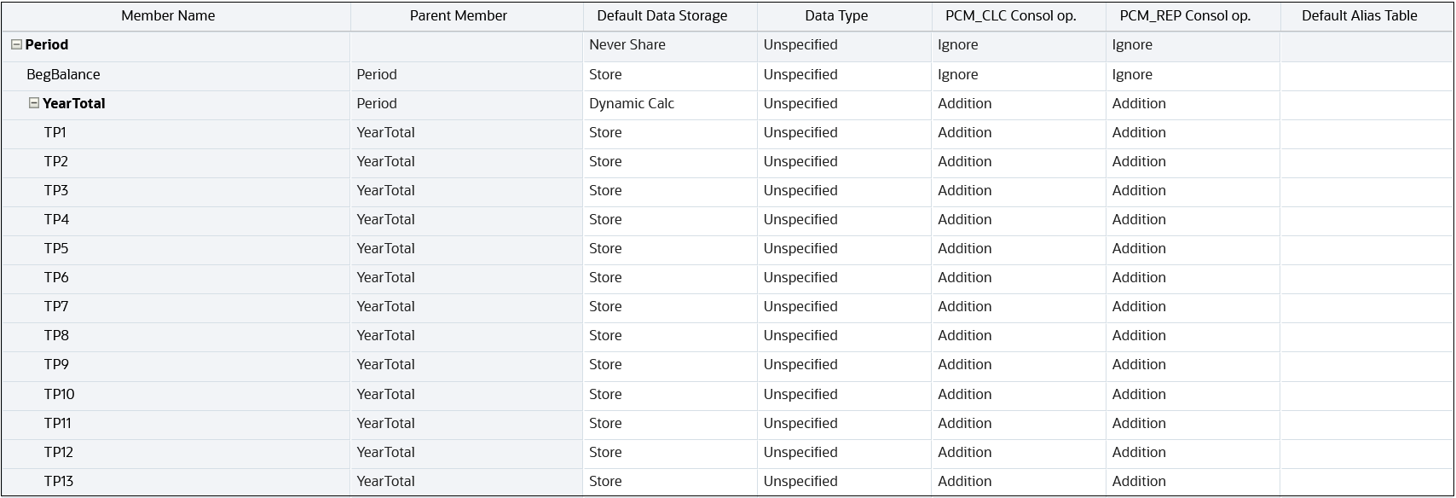Image resolution: width=1456 pixels, height=498 pixels.
Task: Select the Default Data Storage column header
Action: coord(662,16)
